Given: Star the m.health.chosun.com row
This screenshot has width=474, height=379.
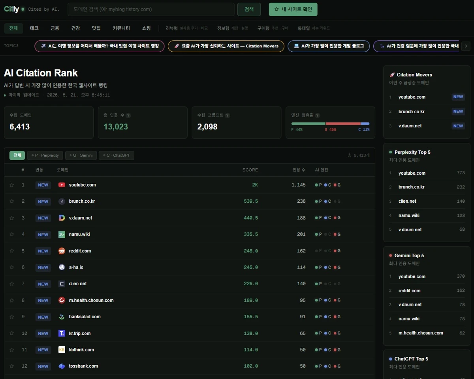Looking at the screenshot, I should point(12,300).
